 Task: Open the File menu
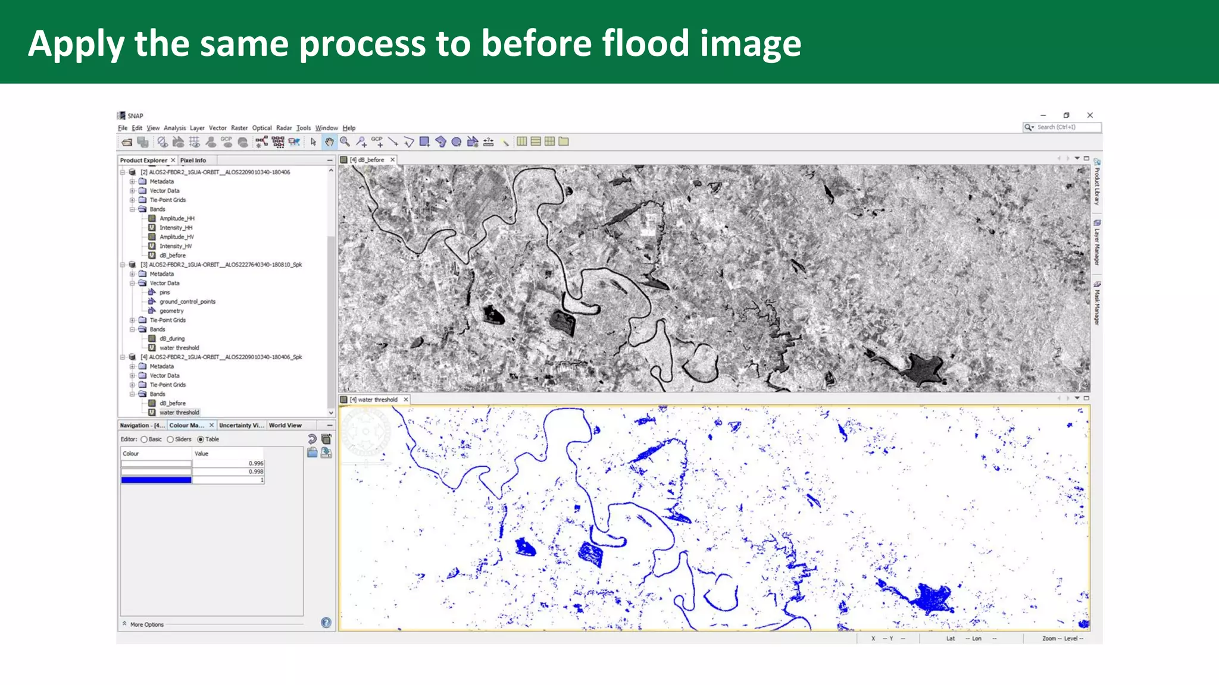click(123, 128)
